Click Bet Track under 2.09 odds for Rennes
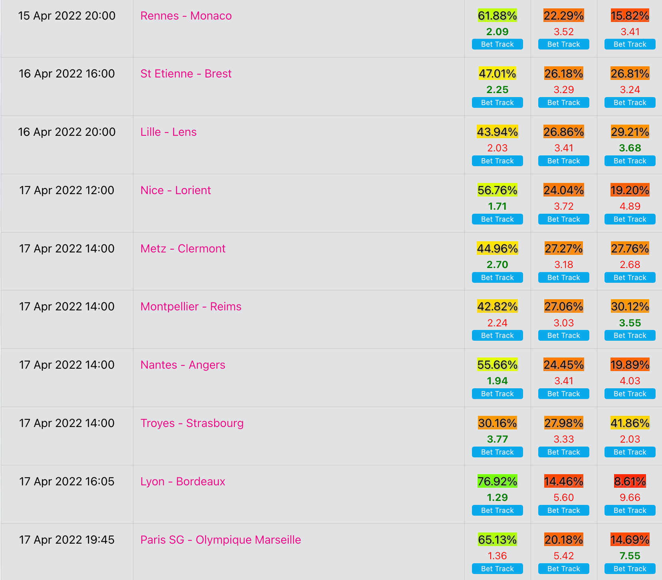 point(497,44)
